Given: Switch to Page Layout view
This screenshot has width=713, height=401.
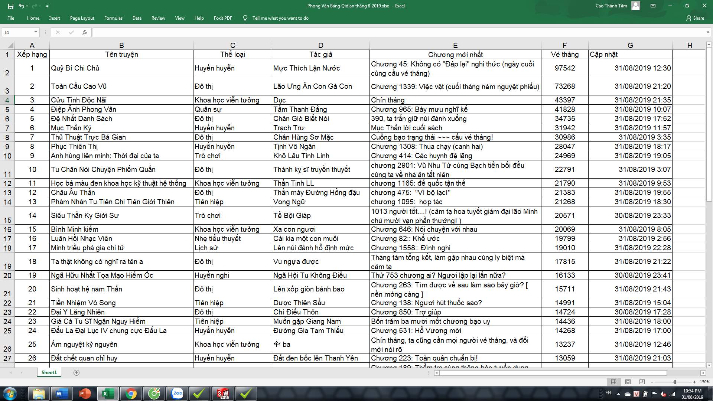Looking at the screenshot, I should pos(628,382).
